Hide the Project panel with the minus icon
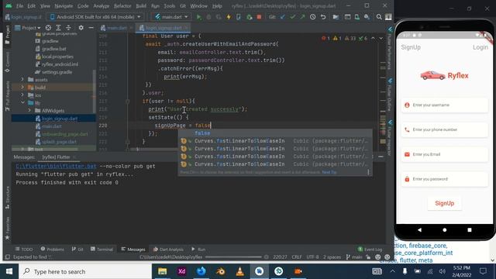Screen dimensions: 496x279 point(91,28)
